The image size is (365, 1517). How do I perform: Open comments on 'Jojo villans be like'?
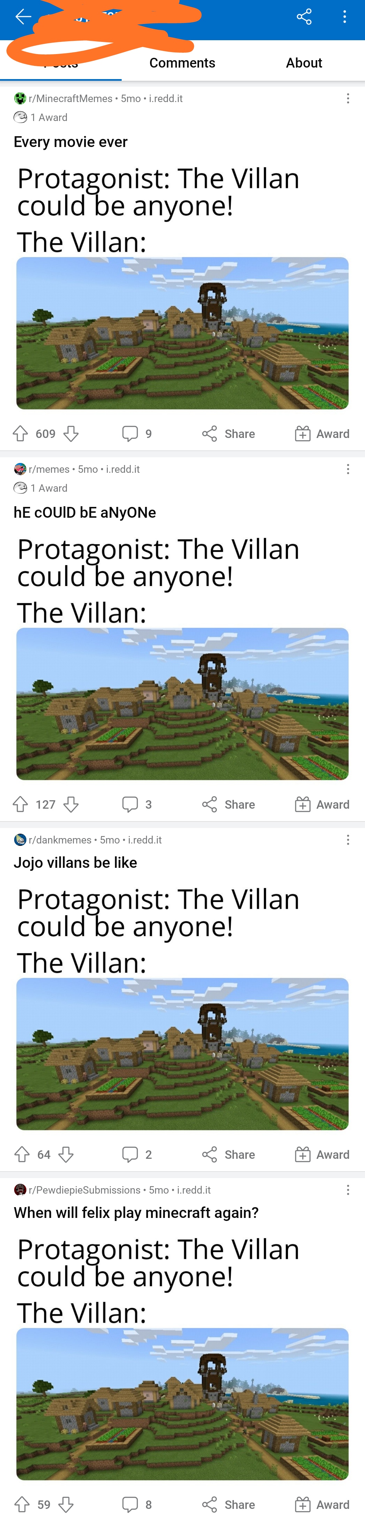coord(137,1154)
